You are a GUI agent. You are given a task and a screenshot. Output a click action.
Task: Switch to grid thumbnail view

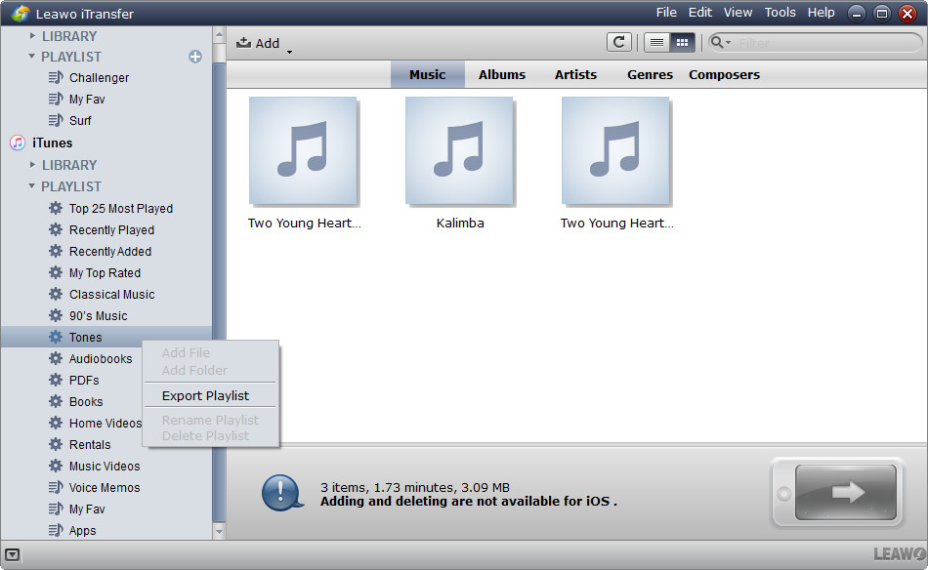(x=682, y=43)
